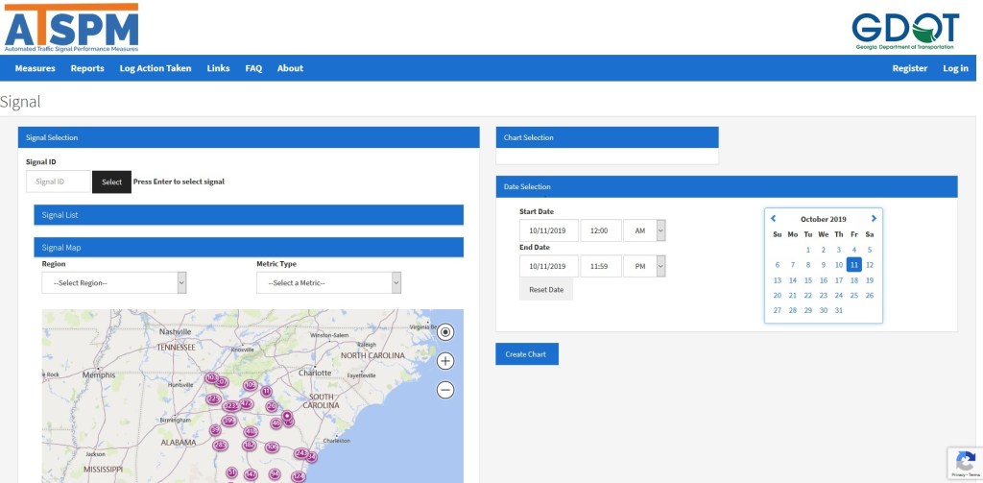The width and height of the screenshot is (983, 483).
Task: Open the Reports menu
Action: (x=87, y=68)
